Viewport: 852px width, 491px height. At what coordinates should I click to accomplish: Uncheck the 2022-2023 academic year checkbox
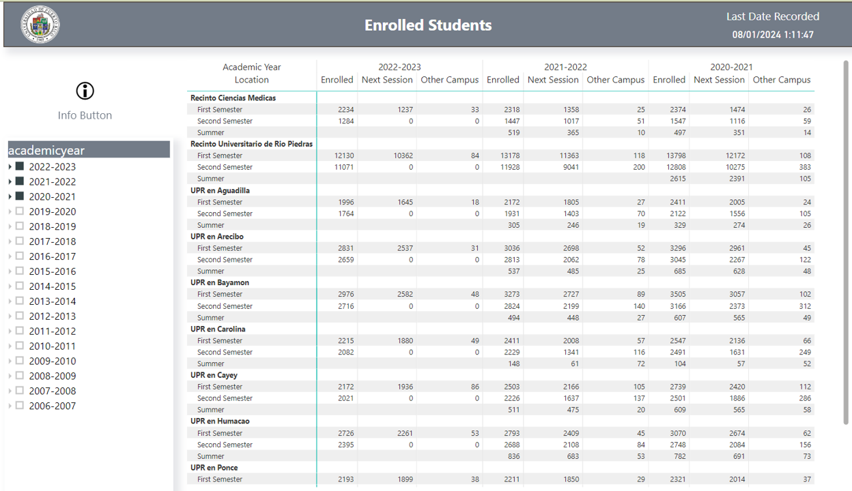click(20, 166)
